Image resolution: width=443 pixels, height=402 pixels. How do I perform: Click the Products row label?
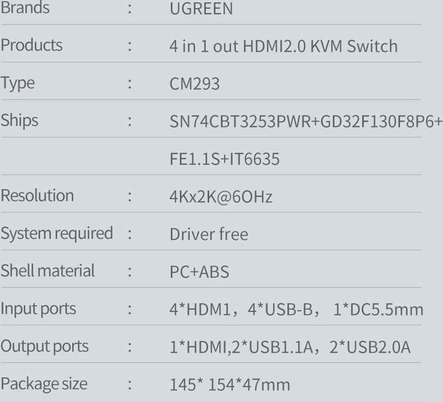click(32, 45)
